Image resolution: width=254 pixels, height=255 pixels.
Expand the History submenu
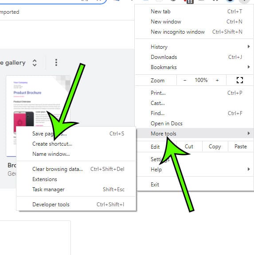pos(194,47)
